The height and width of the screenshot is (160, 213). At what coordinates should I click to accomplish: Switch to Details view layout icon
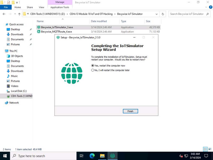point(205,149)
